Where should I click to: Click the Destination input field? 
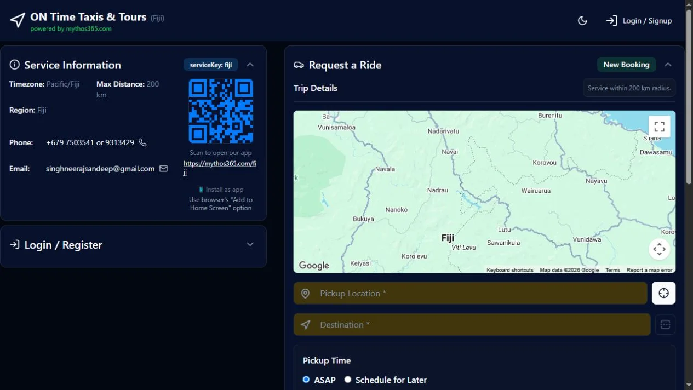(x=472, y=324)
